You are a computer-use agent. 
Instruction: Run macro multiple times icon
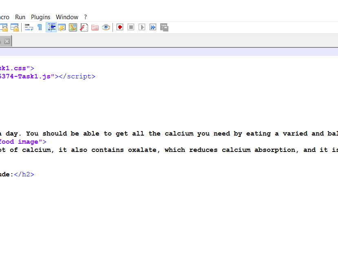pyautogui.click(x=153, y=27)
